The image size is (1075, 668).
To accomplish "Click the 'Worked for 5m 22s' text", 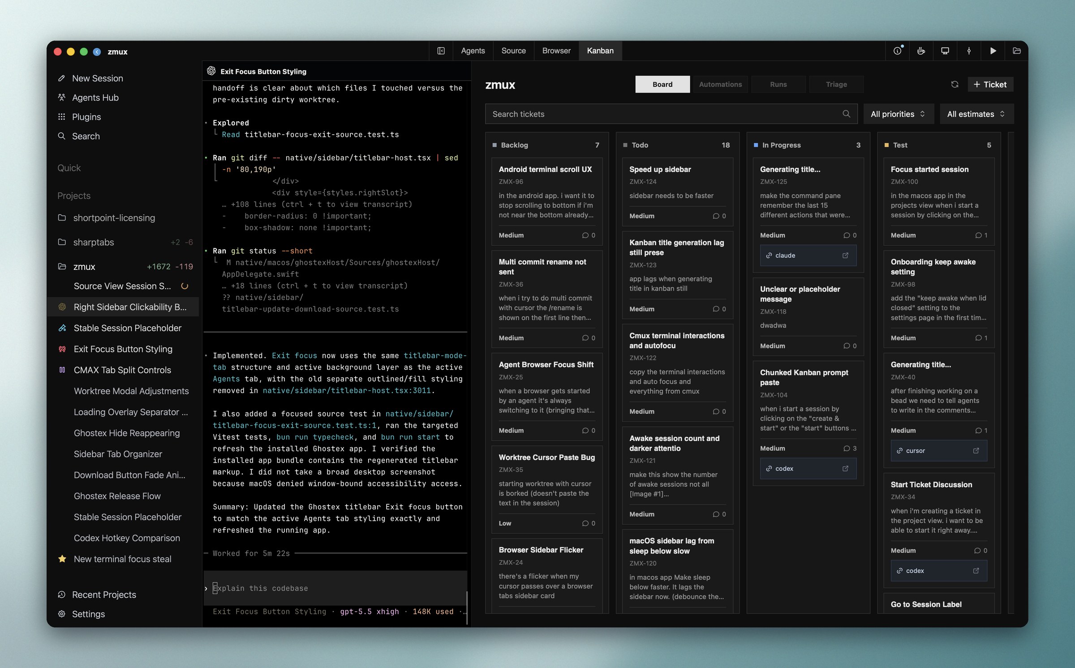I will pyautogui.click(x=251, y=553).
